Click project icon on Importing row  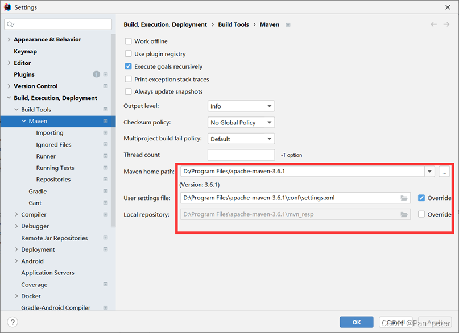tap(105, 133)
